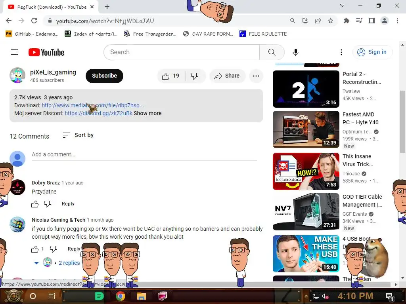Click Sign in
The width and height of the screenshot is (406, 304).
click(372, 52)
